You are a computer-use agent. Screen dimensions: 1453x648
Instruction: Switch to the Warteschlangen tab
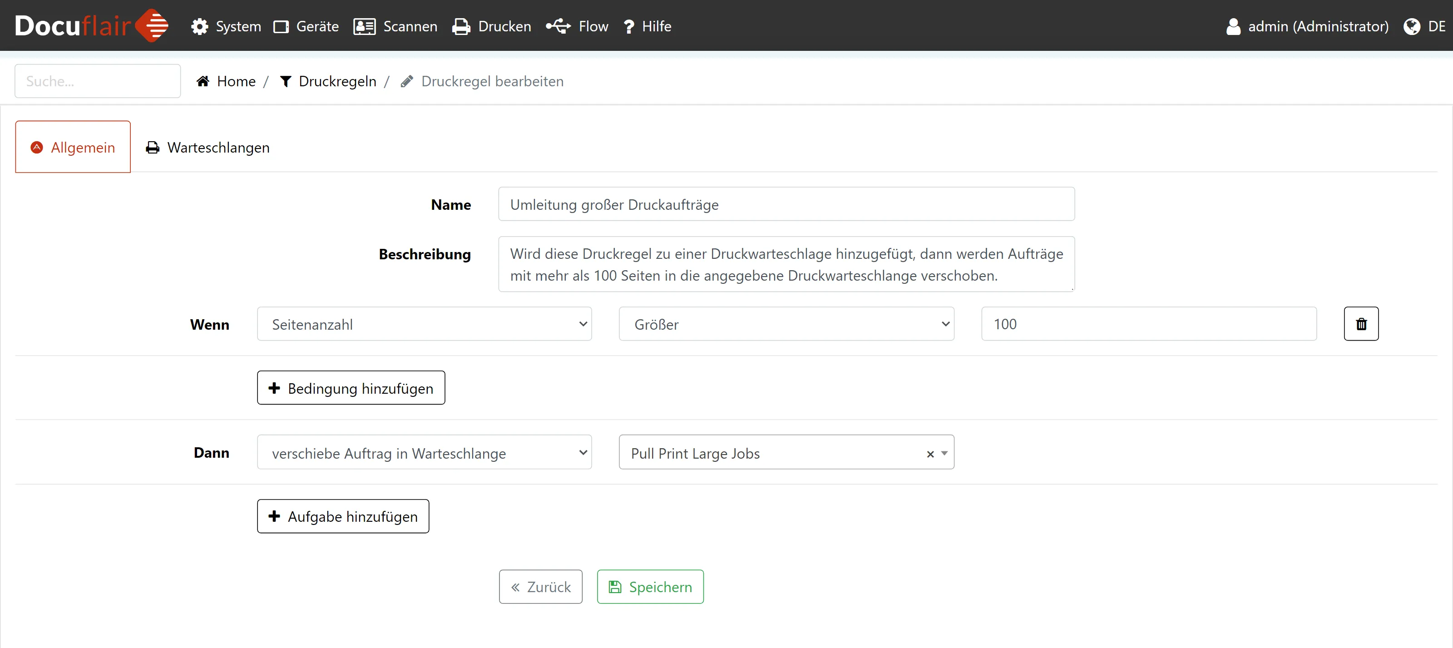(x=208, y=147)
